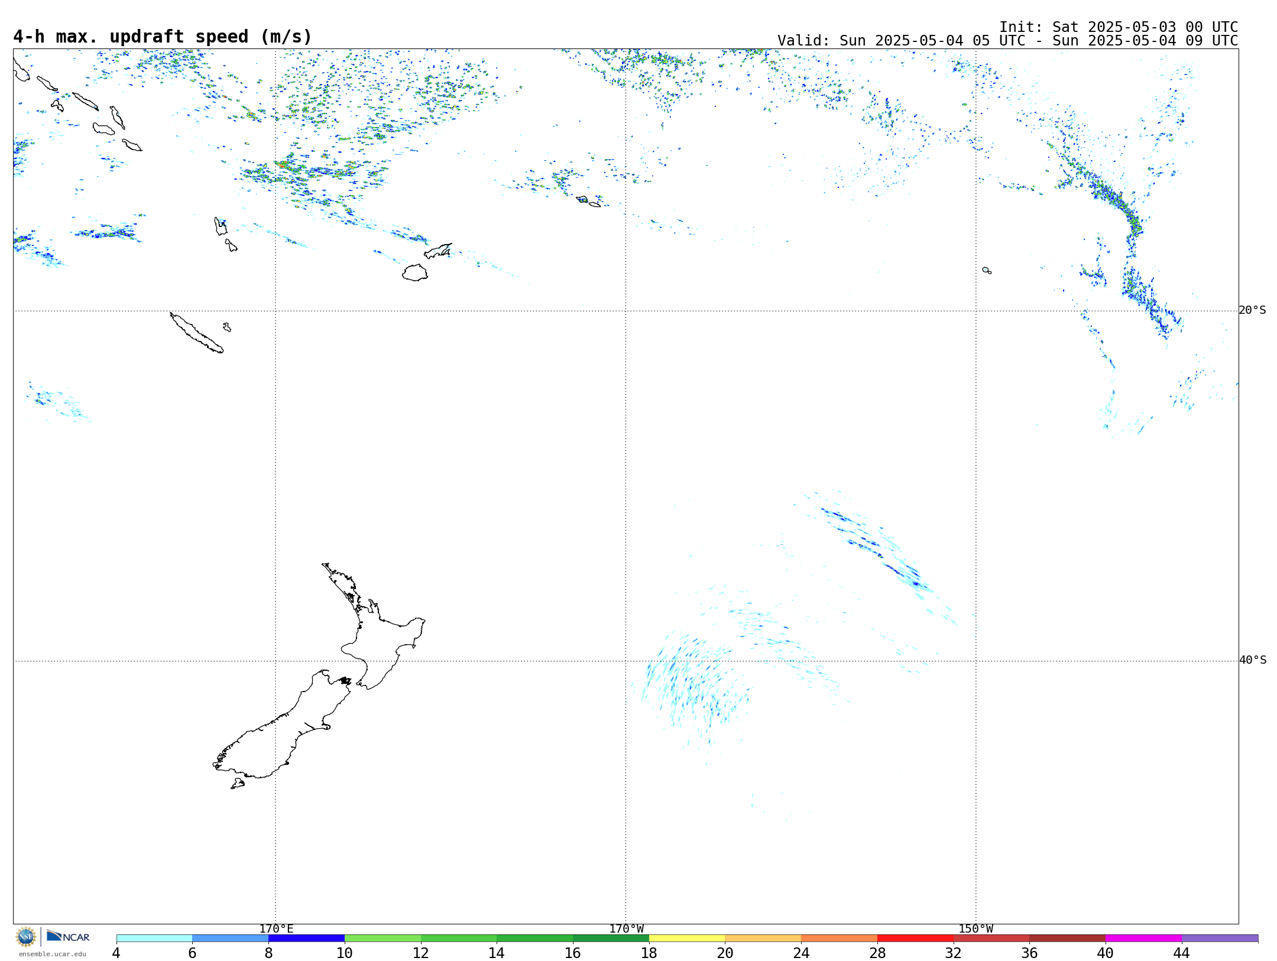The image size is (1277, 961).
Task: Click the 40°S latitude label
Action: coord(1253,660)
